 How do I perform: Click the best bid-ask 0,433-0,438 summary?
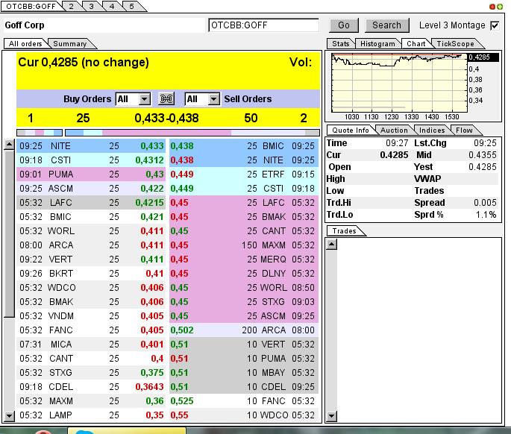point(166,118)
